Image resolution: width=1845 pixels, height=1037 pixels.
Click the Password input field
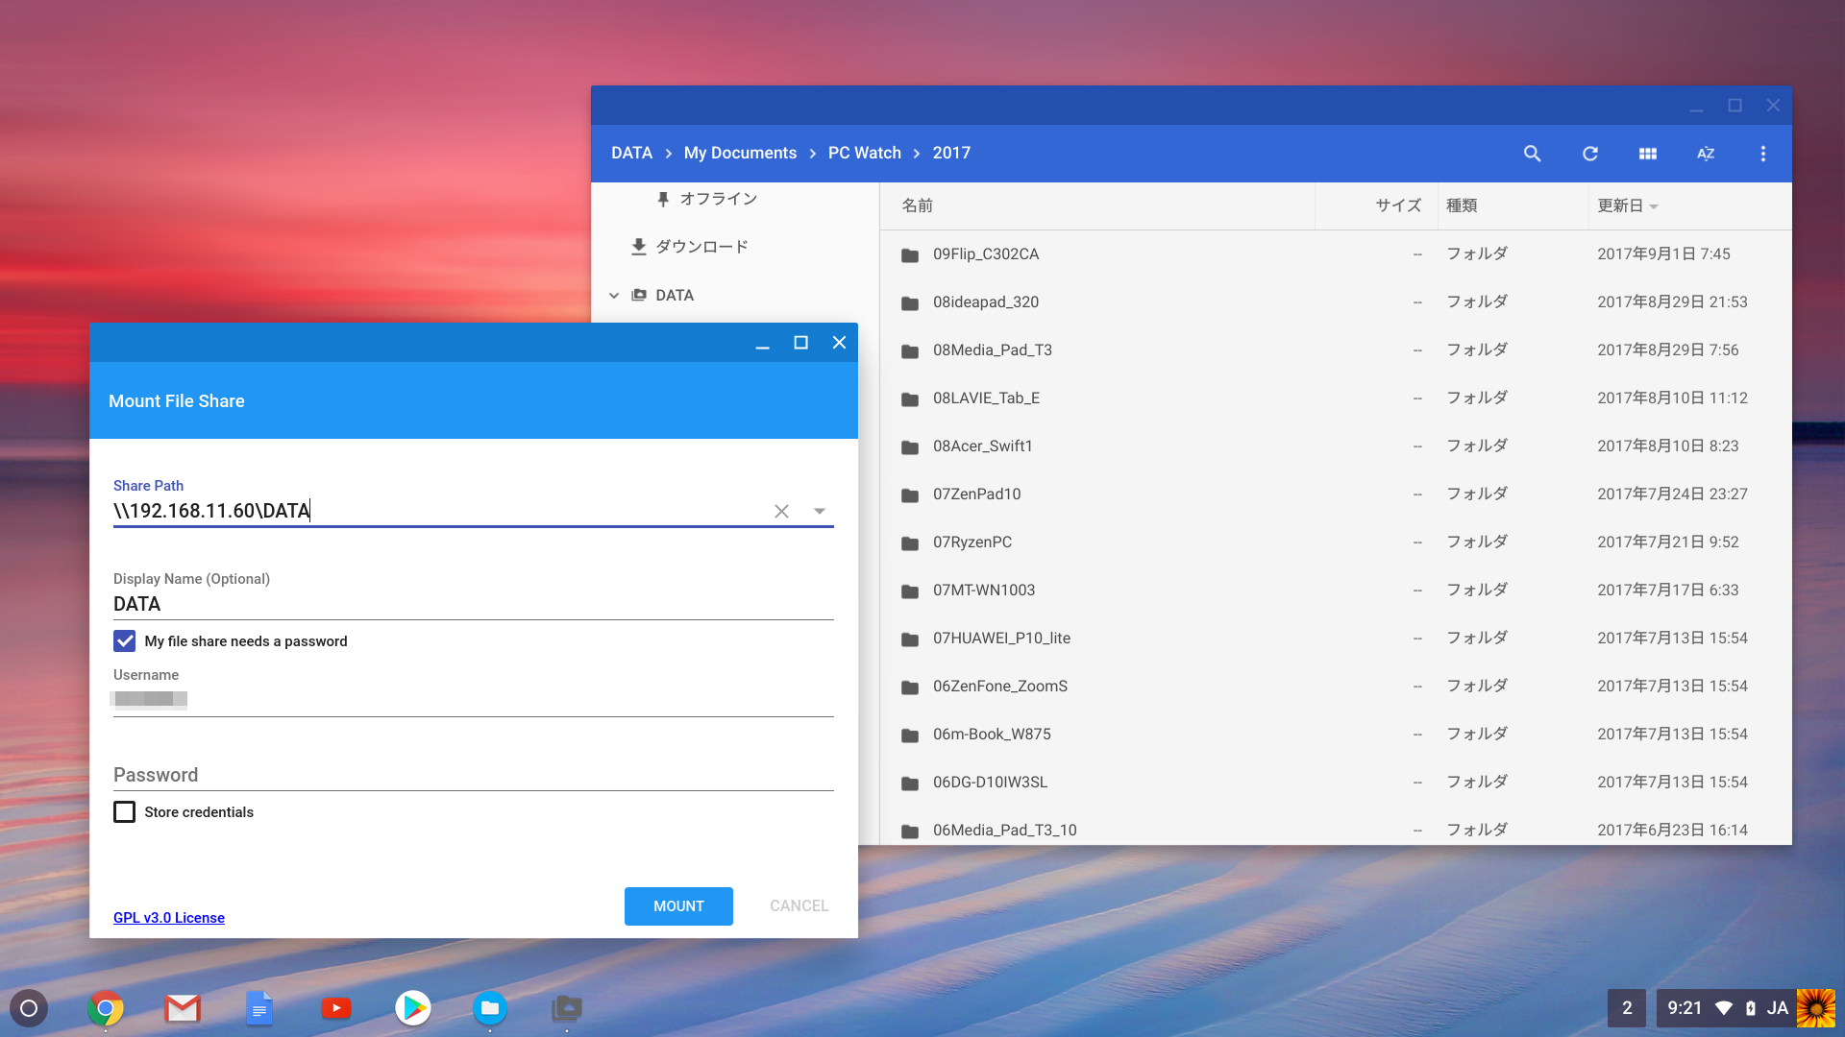(x=473, y=775)
